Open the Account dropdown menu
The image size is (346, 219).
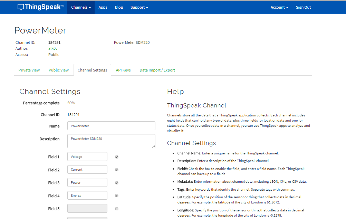pos(279,7)
